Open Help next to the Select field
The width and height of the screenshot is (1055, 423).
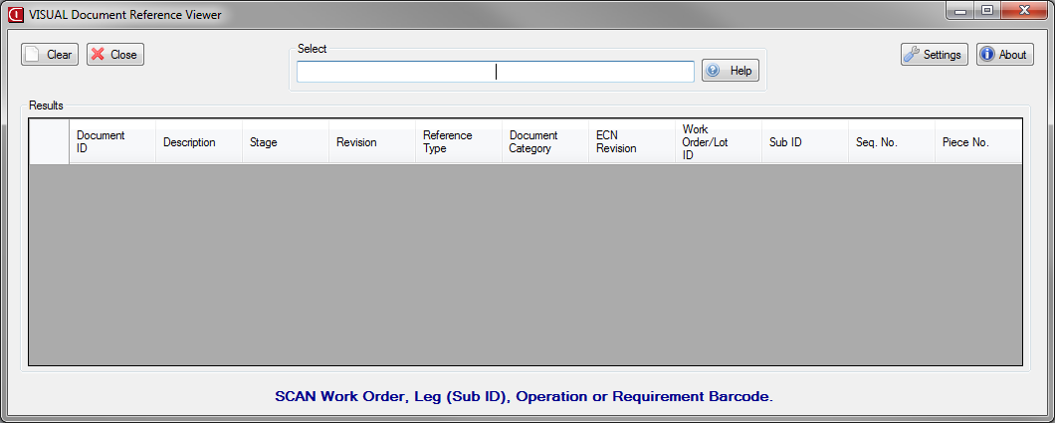click(x=731, y=71)
